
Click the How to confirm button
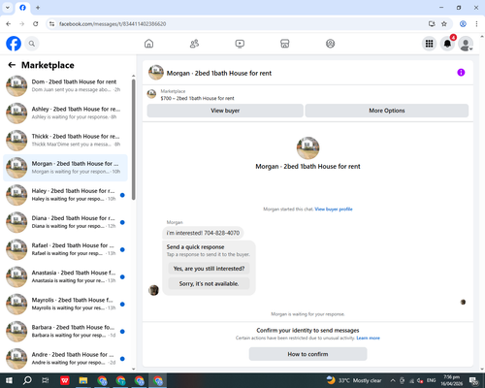(x=307, y=354)
